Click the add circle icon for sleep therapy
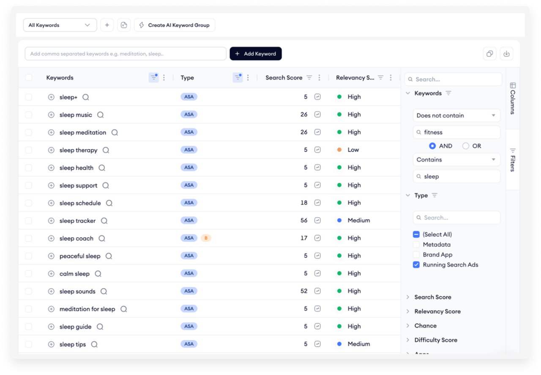 click(x=51, y=150)
